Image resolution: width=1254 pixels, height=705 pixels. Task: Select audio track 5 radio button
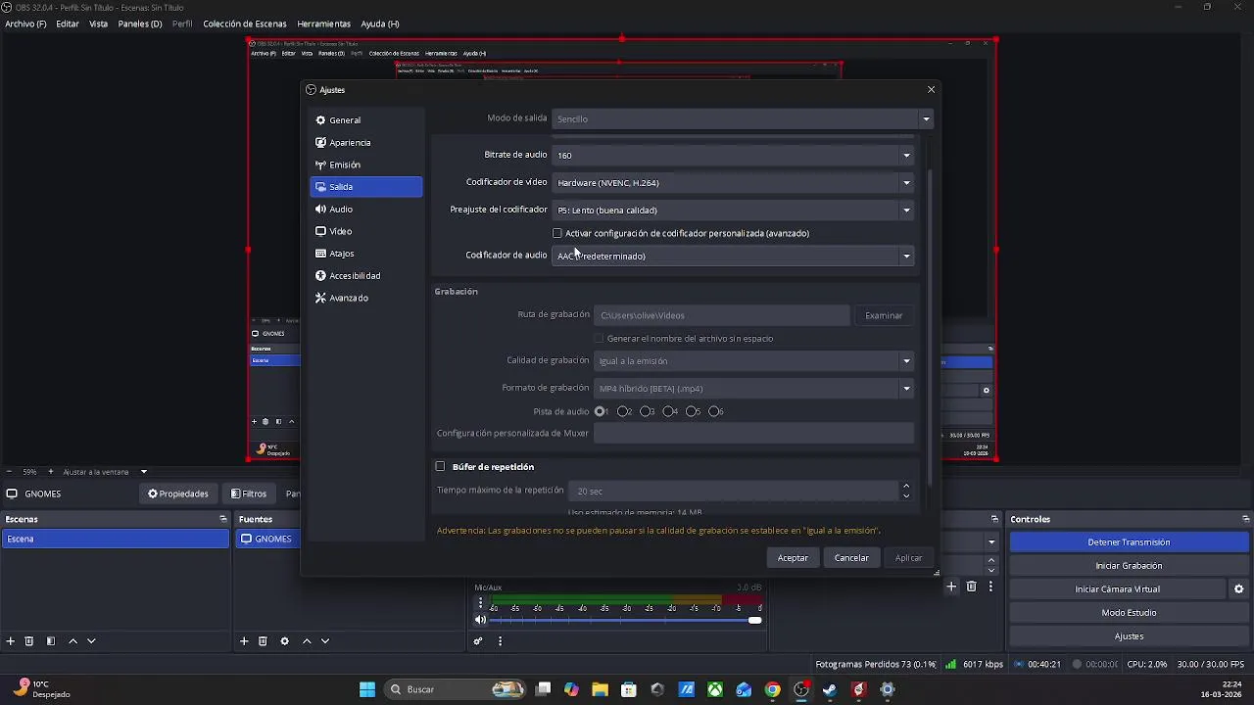(691, 411)
